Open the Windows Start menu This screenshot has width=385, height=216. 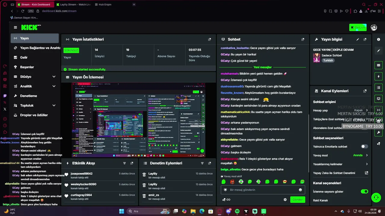122,211
